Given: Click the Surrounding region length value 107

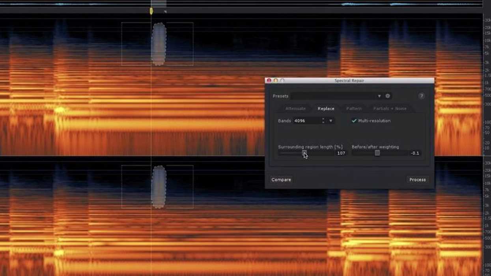Looking at the screenshot, I should 341,153.
